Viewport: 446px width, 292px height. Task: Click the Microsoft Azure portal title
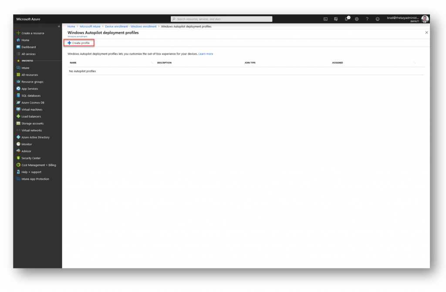coord(28,19)
